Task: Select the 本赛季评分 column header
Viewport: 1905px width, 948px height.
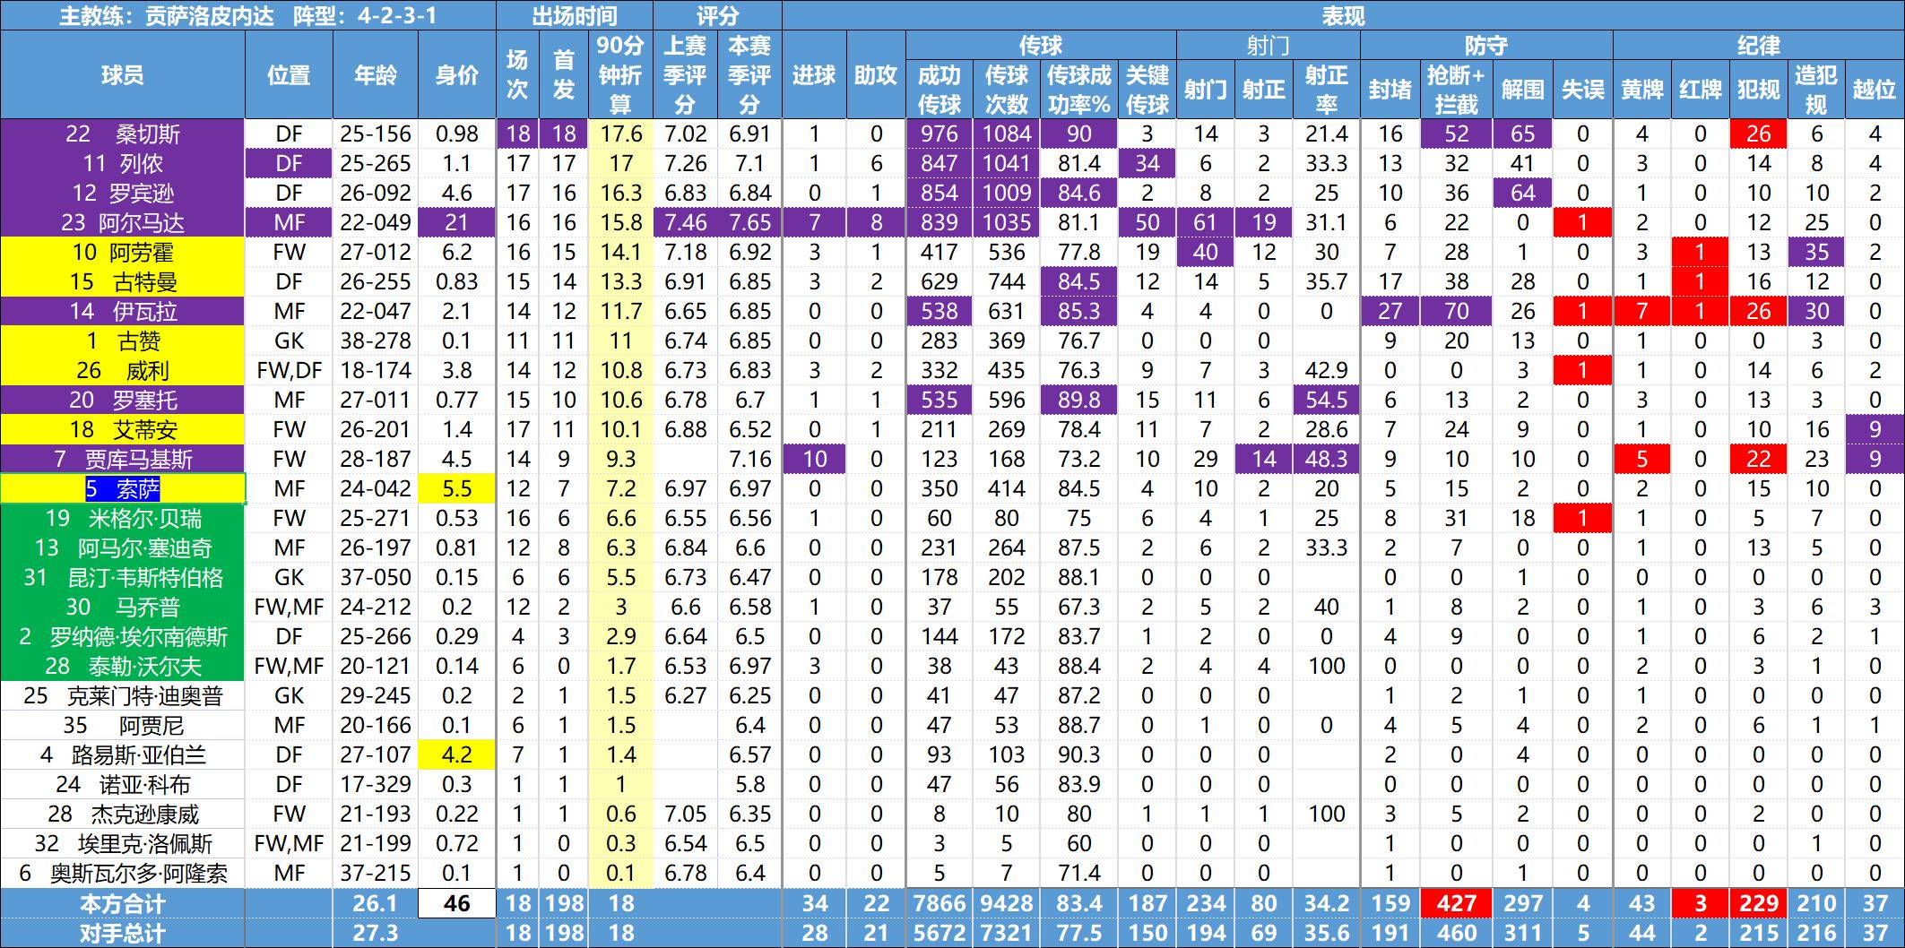Action: click(749, 74)
